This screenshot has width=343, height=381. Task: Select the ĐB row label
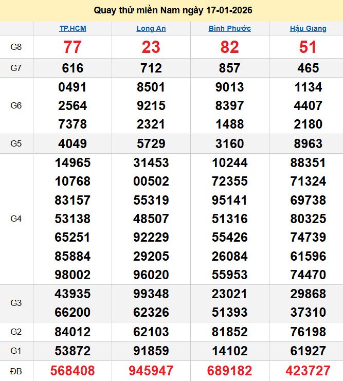pyautogui.click(x=16, y=371)
